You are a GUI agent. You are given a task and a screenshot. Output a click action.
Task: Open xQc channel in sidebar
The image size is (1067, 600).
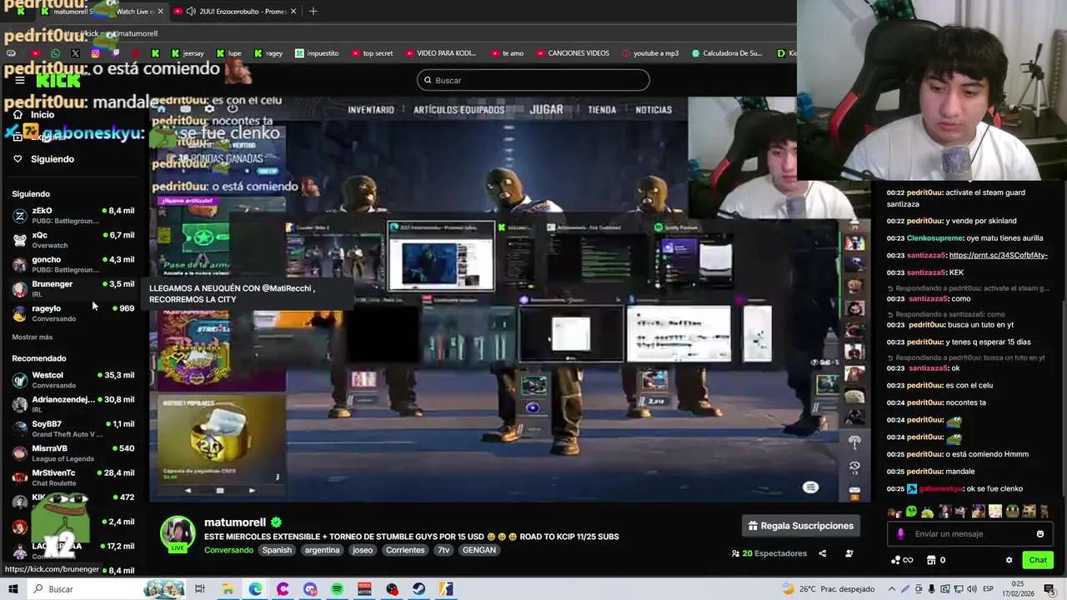[73, 240]
